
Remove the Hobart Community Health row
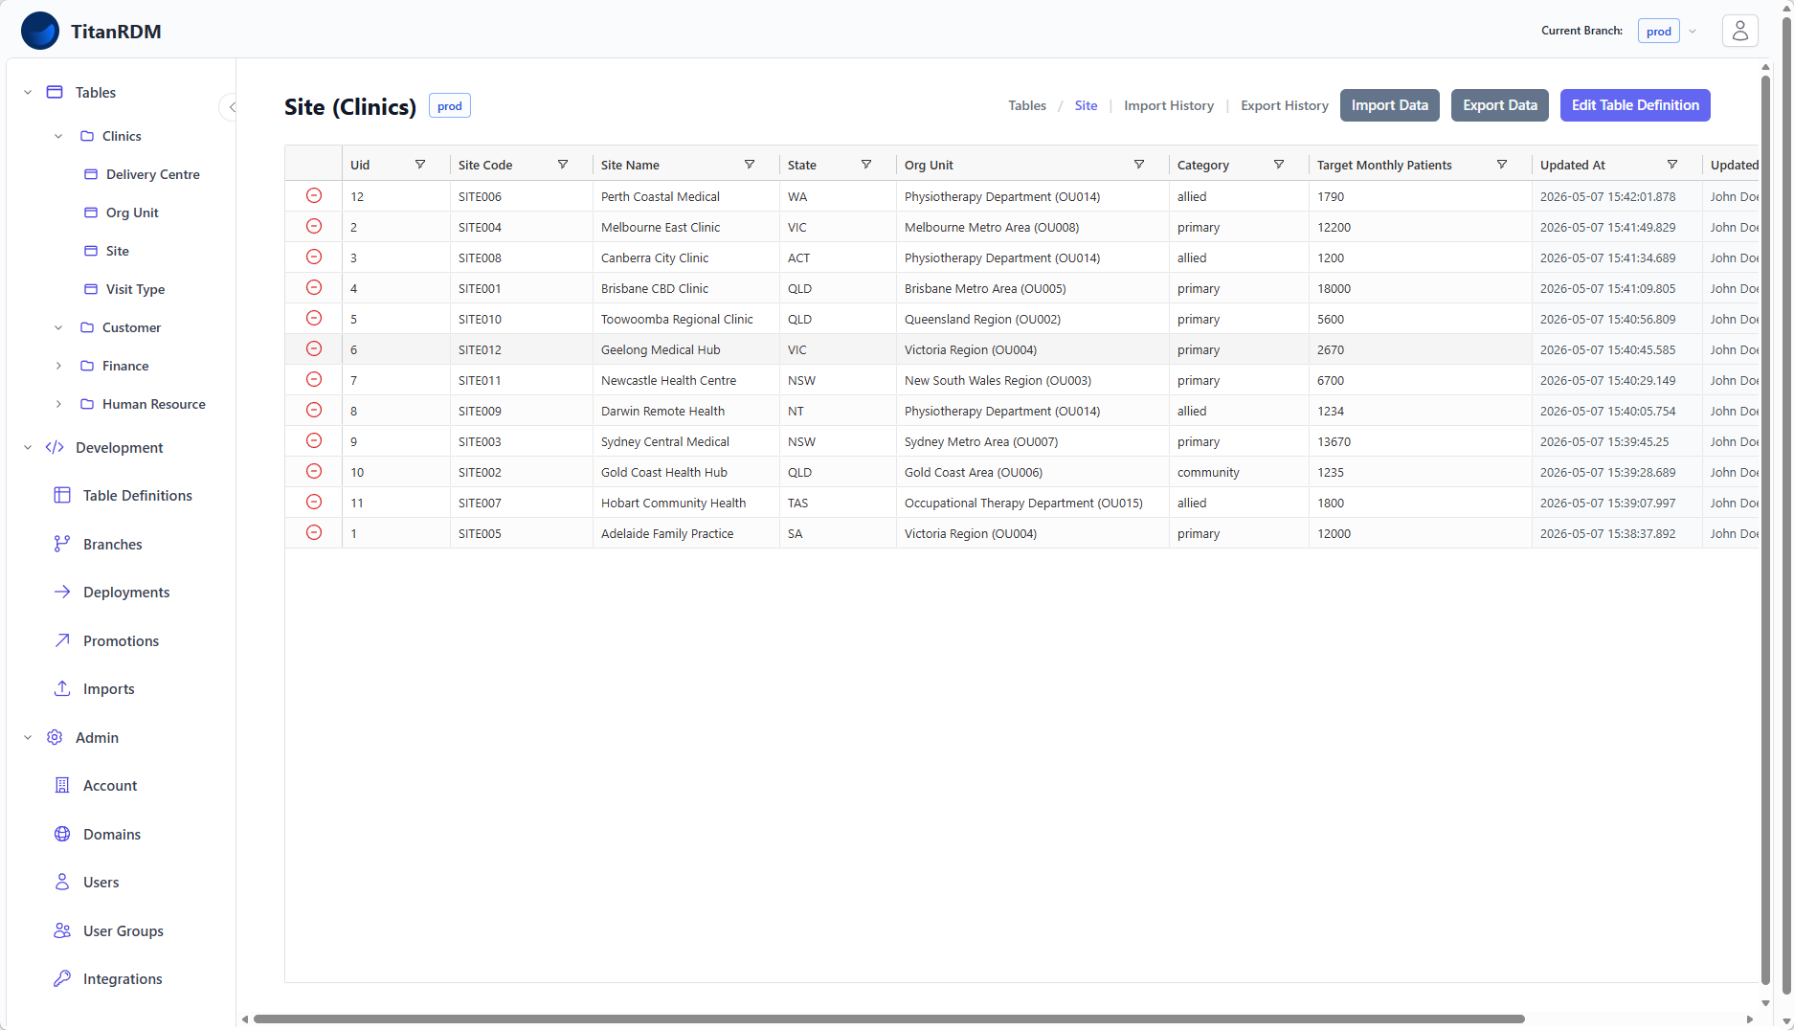pos(313,502)
